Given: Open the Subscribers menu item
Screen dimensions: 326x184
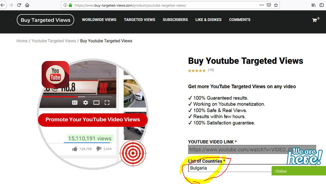Looking at the screenshot, I should 175,20.
